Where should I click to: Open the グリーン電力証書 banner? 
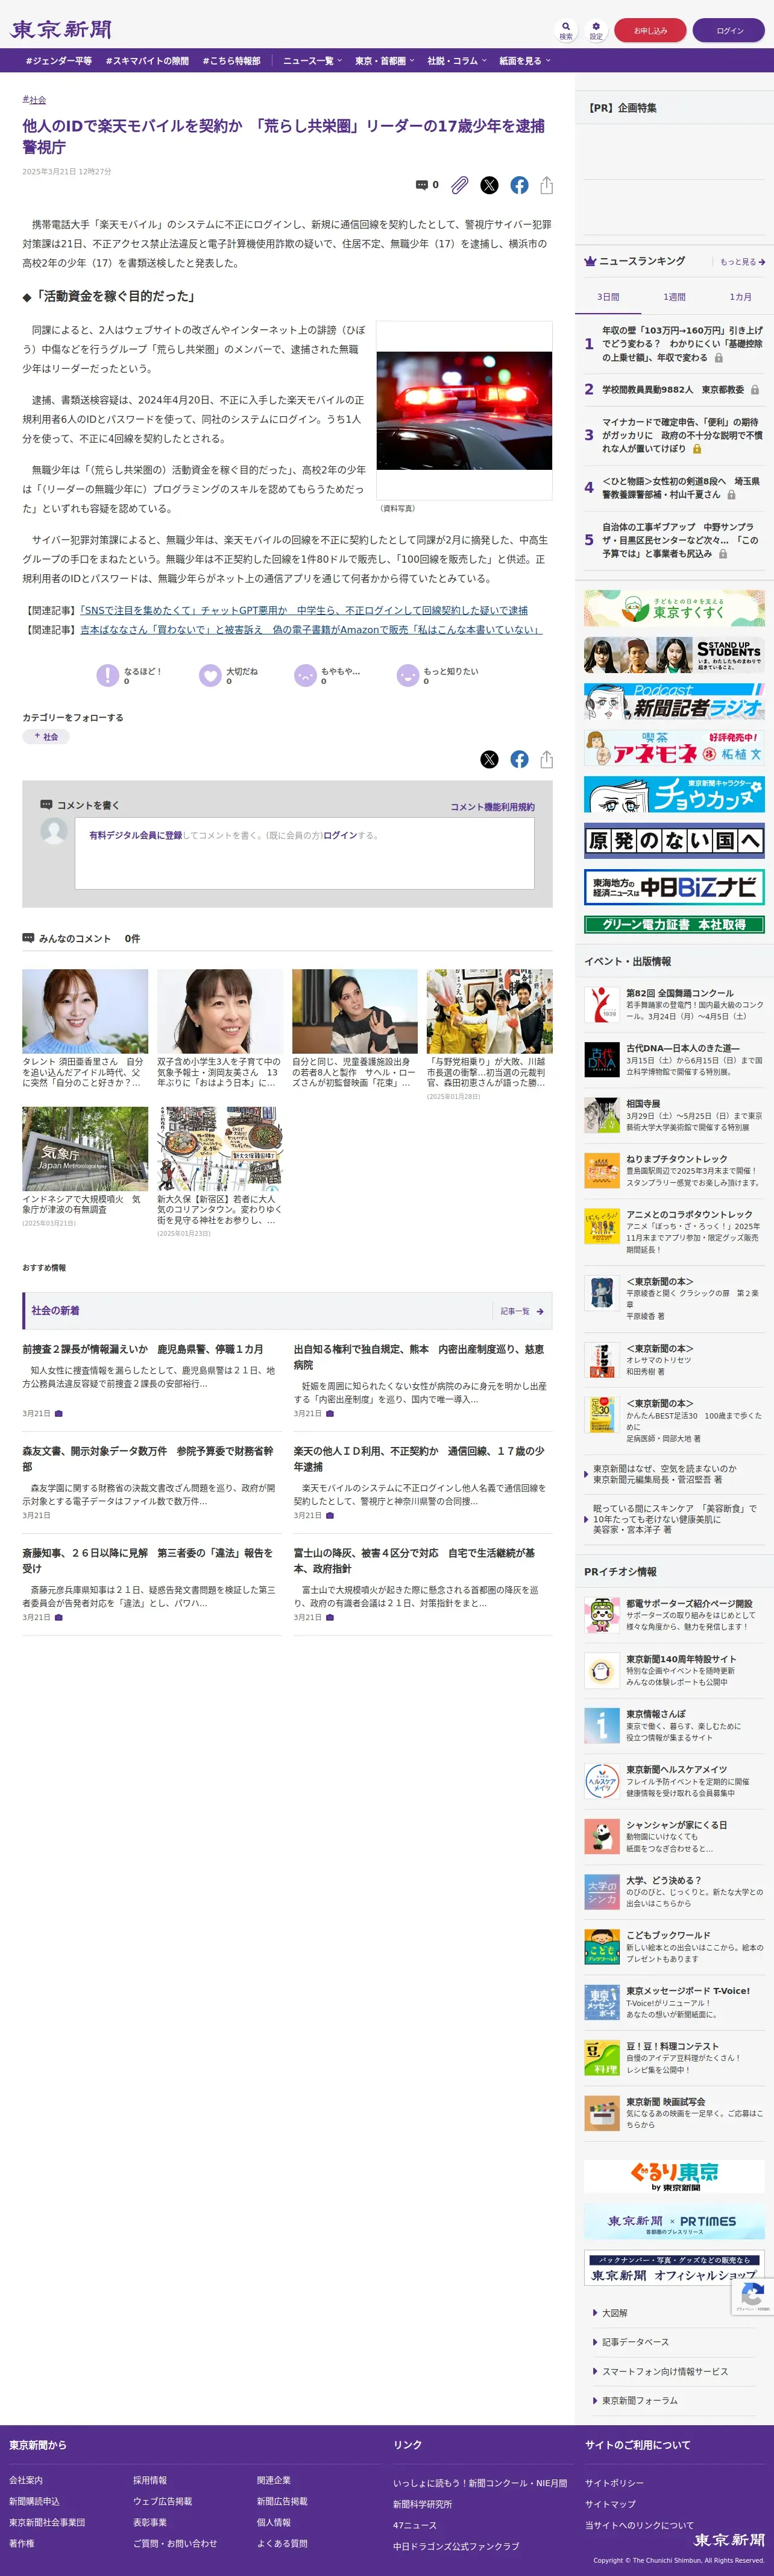674,925
